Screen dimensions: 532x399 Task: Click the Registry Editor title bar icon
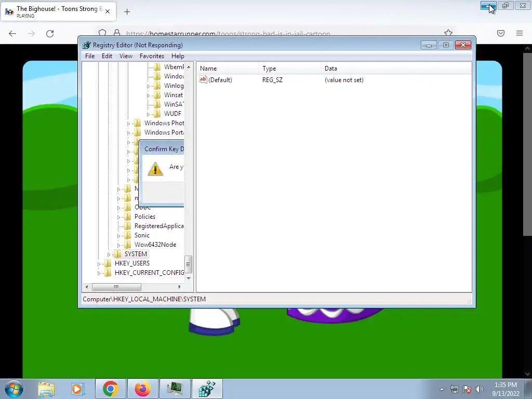pos(87,45)
